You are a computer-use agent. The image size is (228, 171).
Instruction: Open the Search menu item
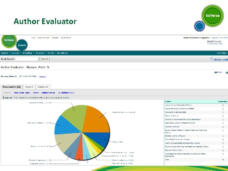[4, 53]
